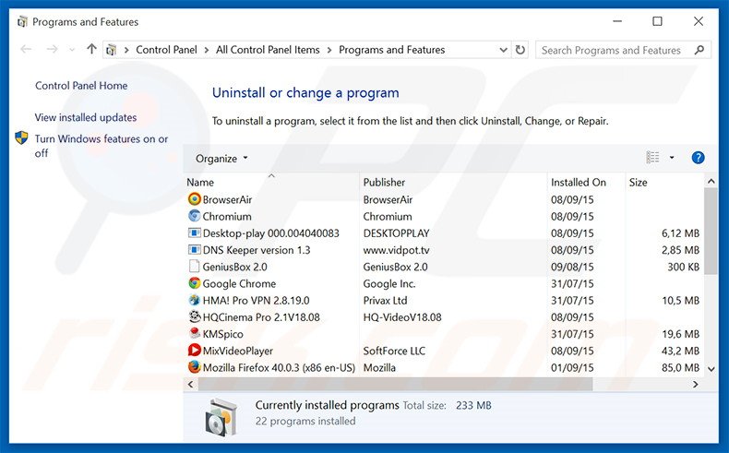This screenshot has width=729, height=453.
Task: Select DNS Keeper version 1.3 entry
Action: tap(257, 250)
